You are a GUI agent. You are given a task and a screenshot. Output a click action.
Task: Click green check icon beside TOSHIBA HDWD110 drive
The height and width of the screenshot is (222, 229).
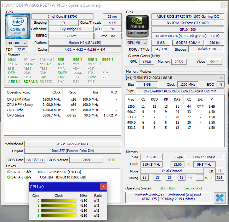click(9, 177)
